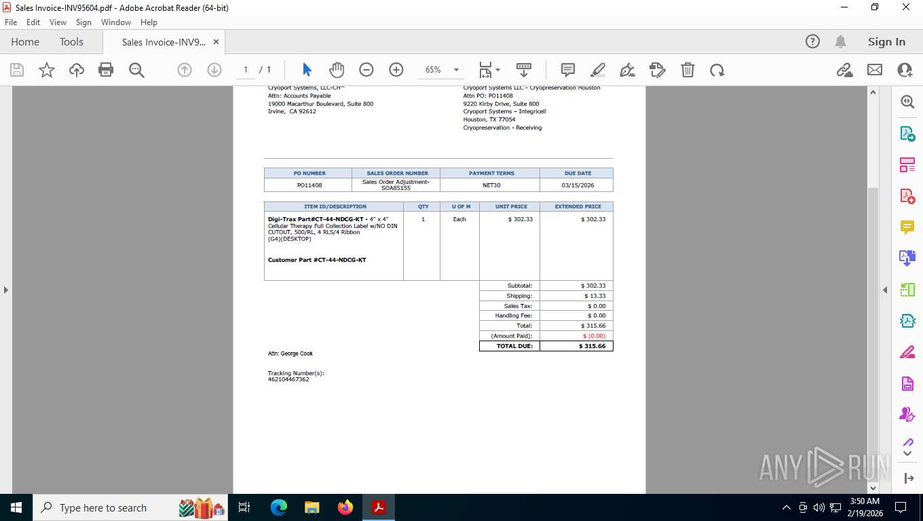Show more sidebar tools chevron

pyautogui.click(x=907, y=453)
